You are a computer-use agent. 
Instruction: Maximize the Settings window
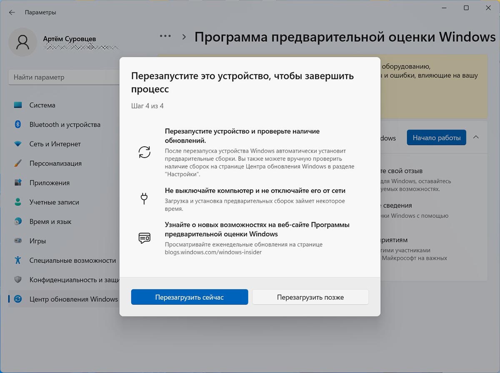(x=466, y=8)
